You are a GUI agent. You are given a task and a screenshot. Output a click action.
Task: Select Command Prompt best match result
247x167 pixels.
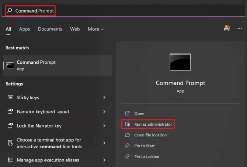click(x=58, y=66)
